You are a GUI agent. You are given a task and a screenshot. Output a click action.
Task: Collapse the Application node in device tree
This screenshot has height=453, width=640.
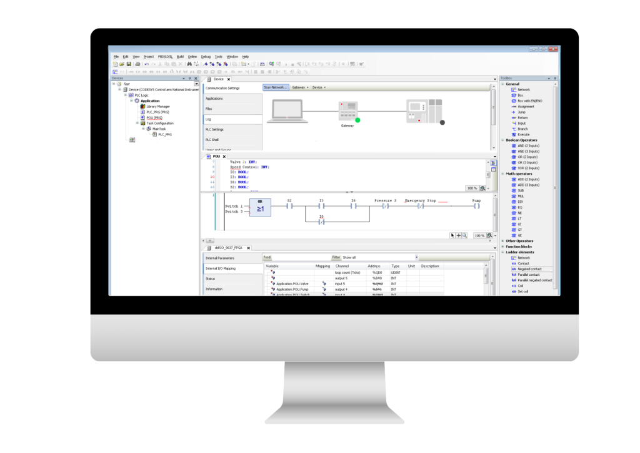(x=131, y=100)
